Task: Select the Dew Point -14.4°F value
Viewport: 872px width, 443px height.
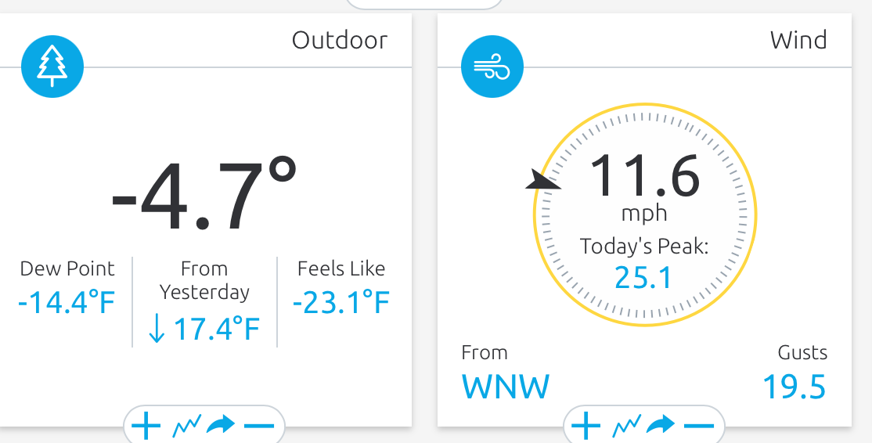Action: pyautogui.click(x=67, y=302)
